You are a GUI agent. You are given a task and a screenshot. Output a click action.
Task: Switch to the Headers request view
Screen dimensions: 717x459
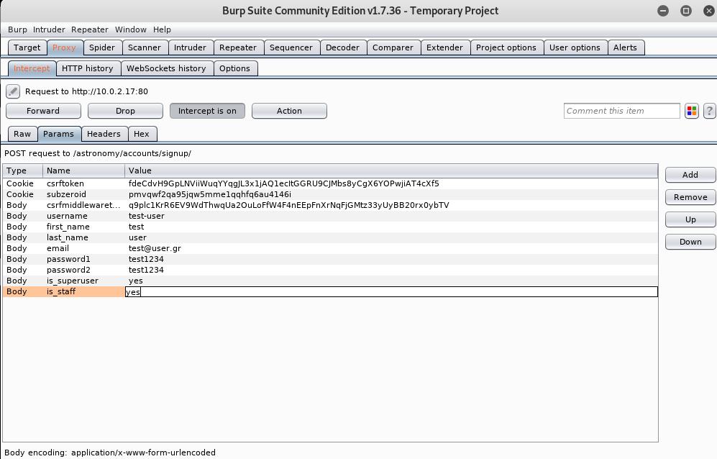click(x=104, y=134)
